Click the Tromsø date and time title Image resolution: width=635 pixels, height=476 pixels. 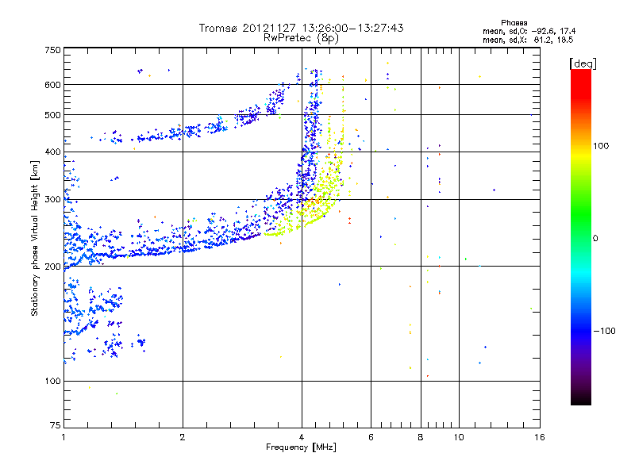tap(302, 28)
